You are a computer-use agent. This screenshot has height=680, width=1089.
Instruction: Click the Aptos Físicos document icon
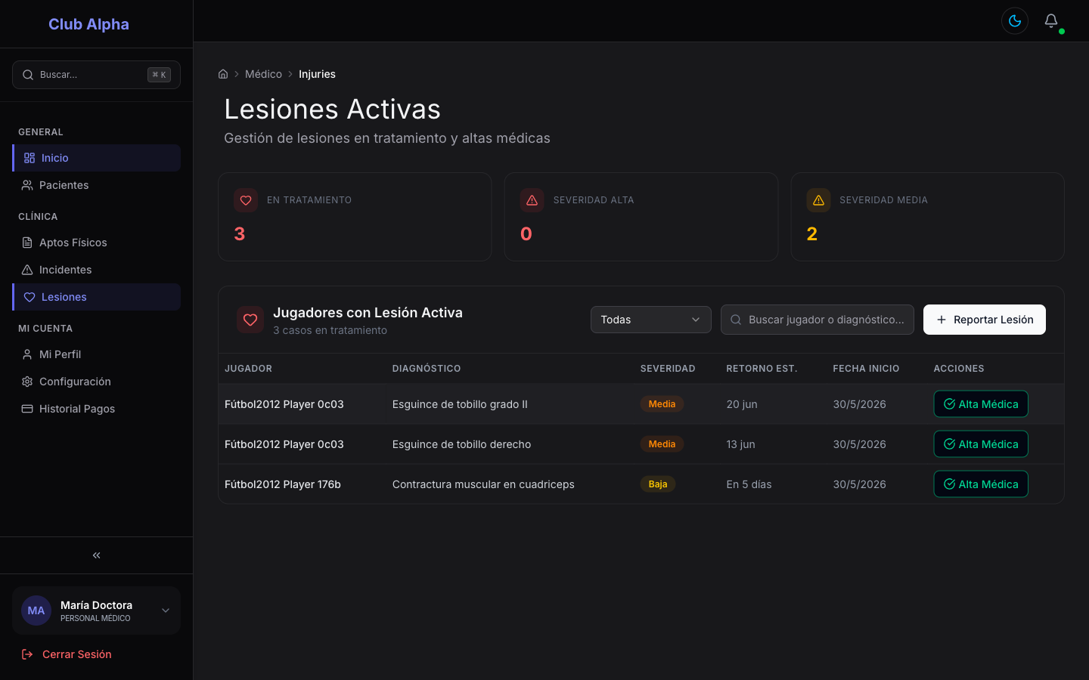27,243
